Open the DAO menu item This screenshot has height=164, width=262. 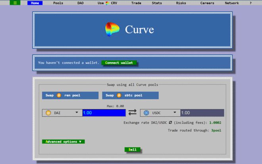click(x=81, y=3)
